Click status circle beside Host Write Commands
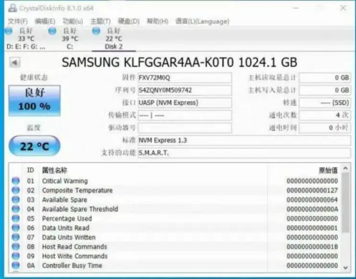Image resolution: width=356 pixels, height=279 pixels. click(16, 256)
